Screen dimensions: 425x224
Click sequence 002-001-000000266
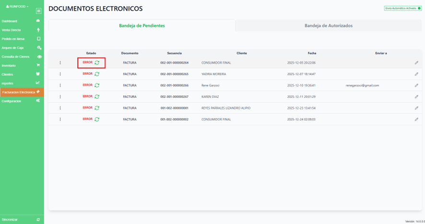click(x=174, y=85)
